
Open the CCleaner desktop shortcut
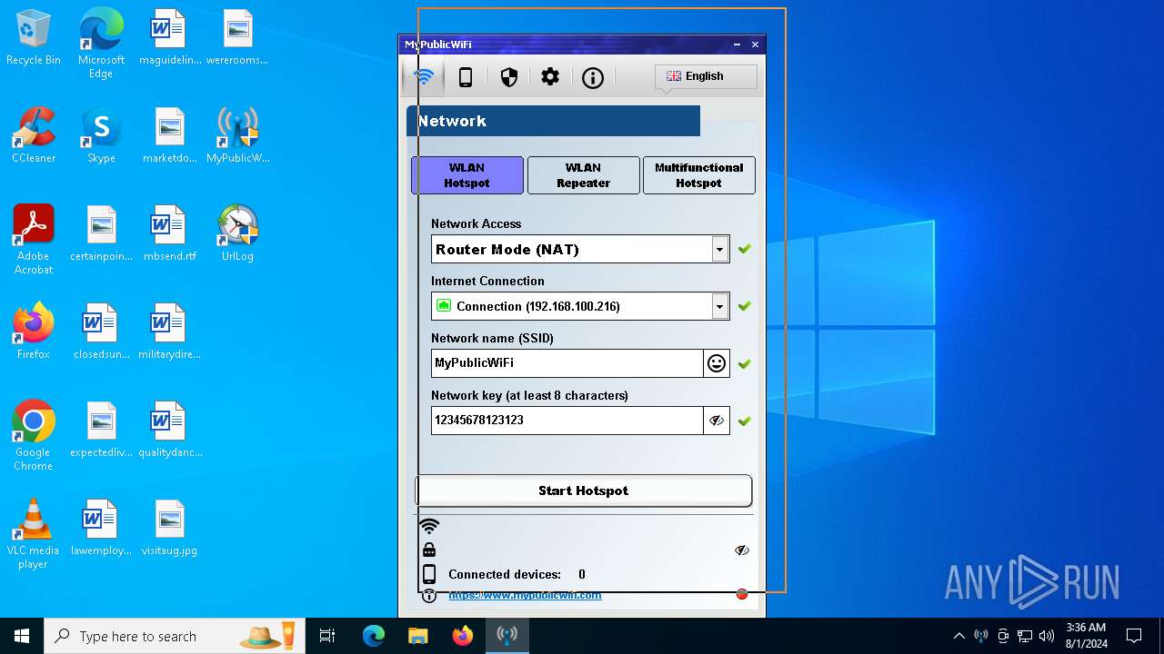pyautogui.click(x=34, y=136)
